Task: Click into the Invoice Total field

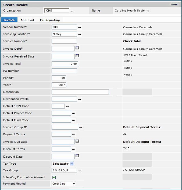Action: (x=65, y=64)
